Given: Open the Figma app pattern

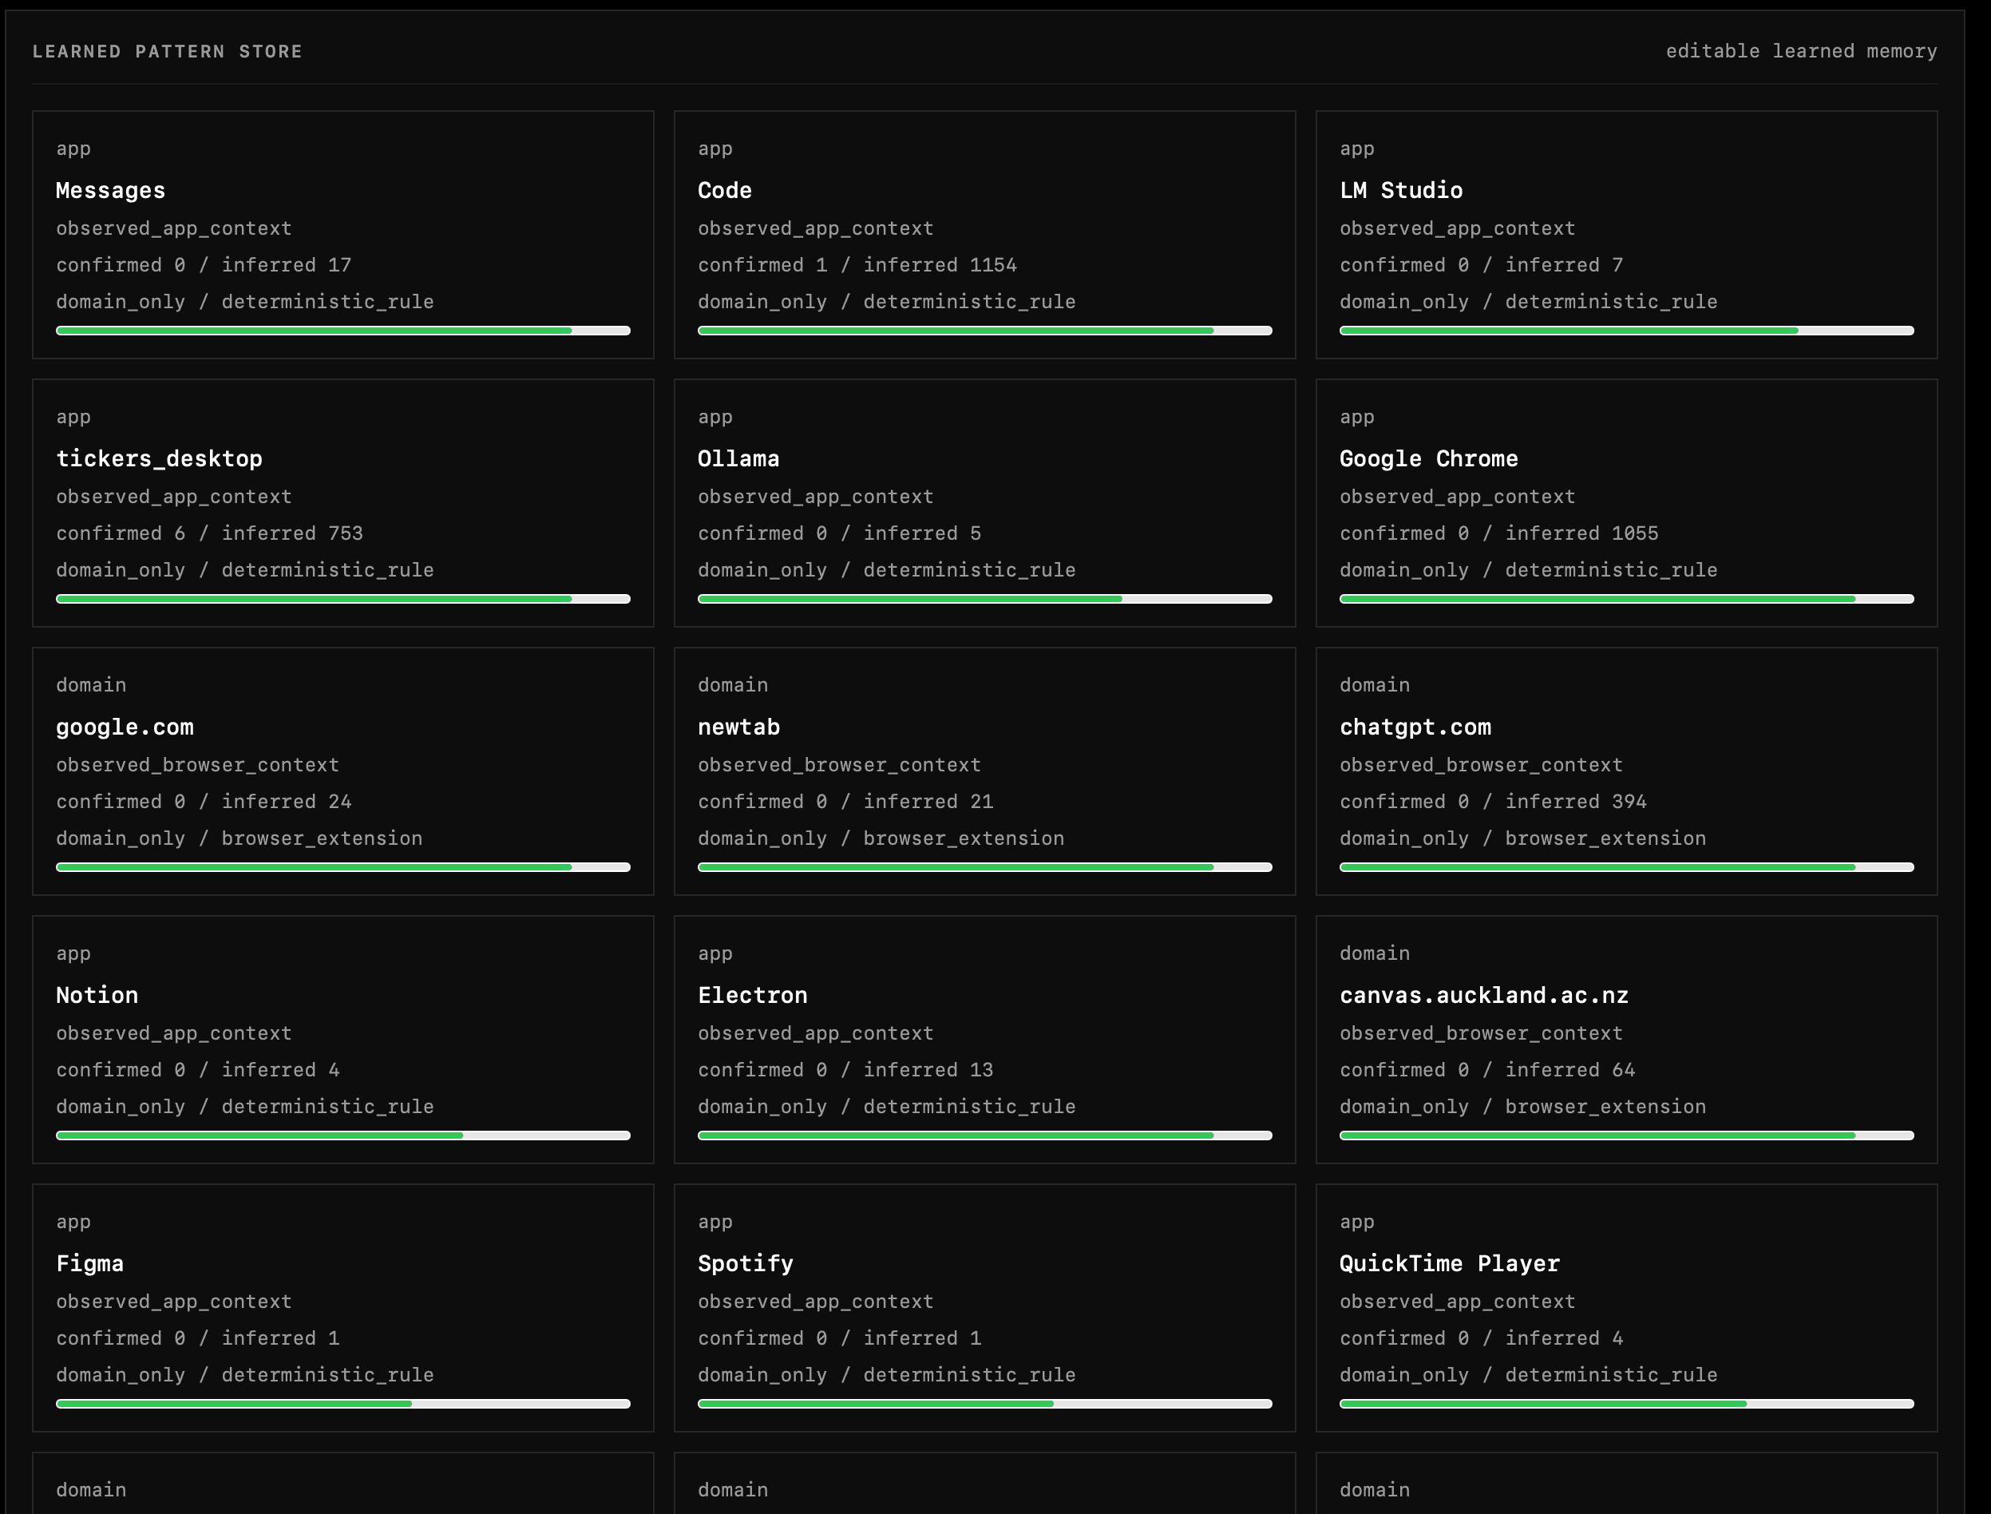Looking at the screenshot, I should pyautogui.click(x=342, y=1308).
